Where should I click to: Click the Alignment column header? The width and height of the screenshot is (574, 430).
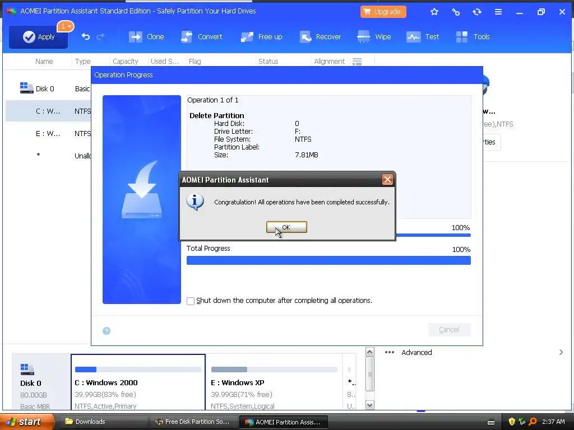pos(330,62)
